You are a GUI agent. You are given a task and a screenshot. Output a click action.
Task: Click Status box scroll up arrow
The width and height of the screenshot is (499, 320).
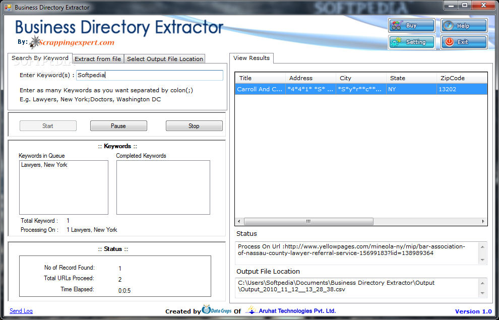(483, 247)
